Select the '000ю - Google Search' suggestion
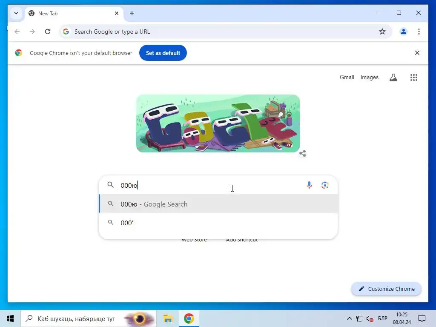The image size is (436, 327). (218, 204)
